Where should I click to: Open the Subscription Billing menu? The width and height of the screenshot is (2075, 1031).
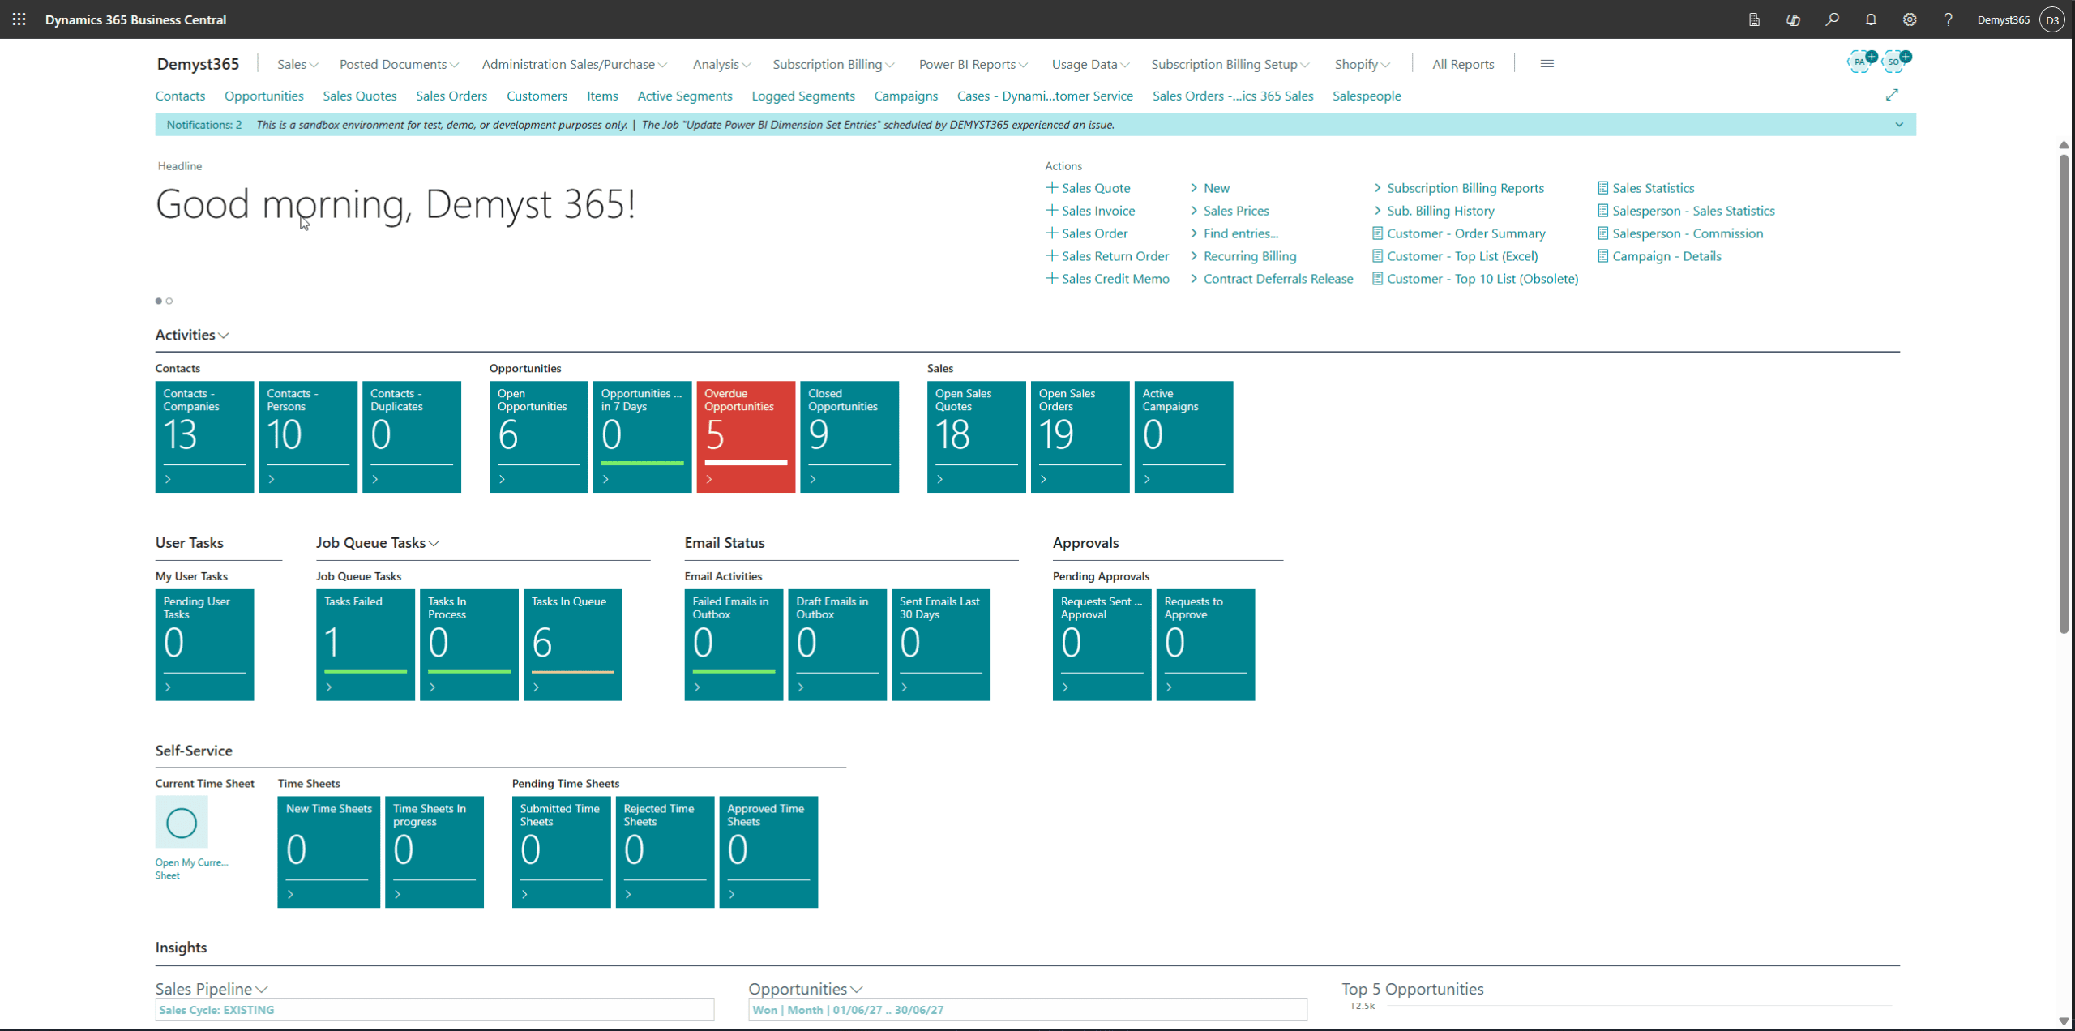coord(833,64)
